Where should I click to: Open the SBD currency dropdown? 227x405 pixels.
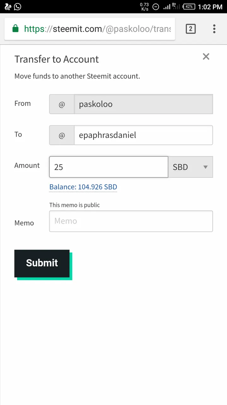(190, 167)
